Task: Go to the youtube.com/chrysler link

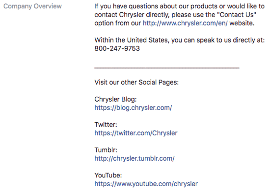Action: [146, 184]
